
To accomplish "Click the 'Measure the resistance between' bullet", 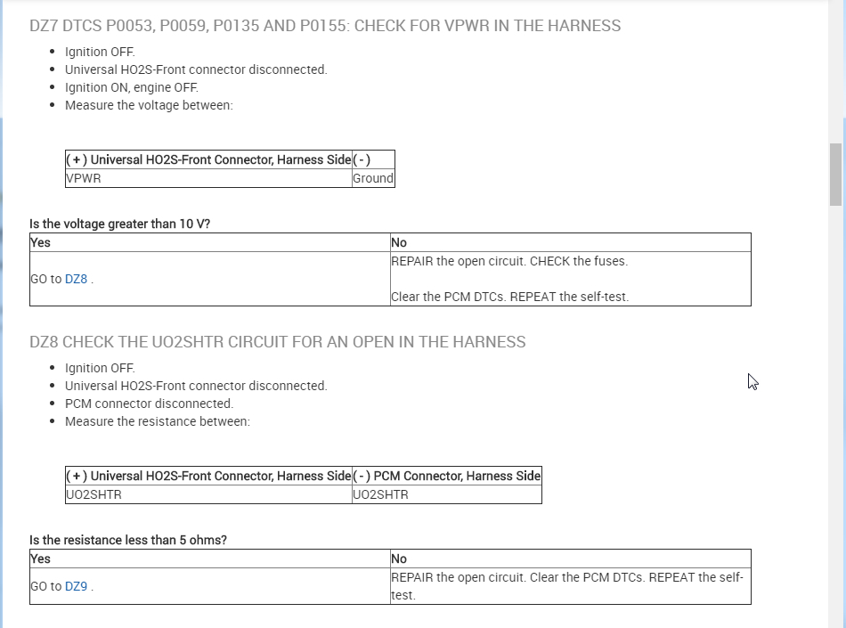I will pyautogui.click(x=157, y=421).
